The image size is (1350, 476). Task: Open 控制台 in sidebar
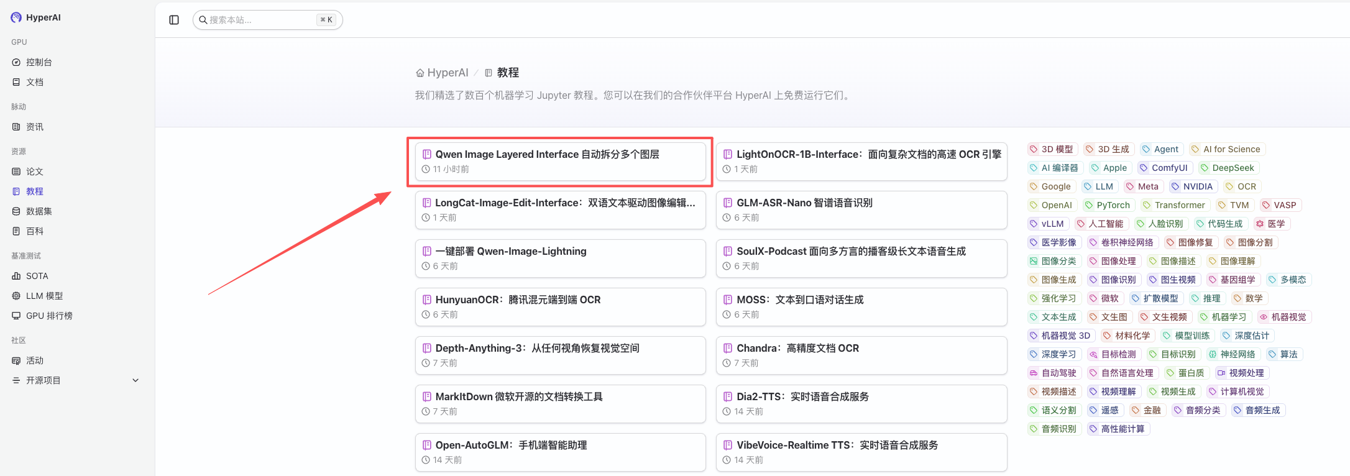[39, 62]
